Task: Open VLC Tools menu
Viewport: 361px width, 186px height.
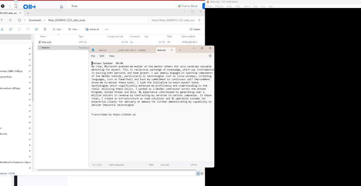Action: coord(255,6)
